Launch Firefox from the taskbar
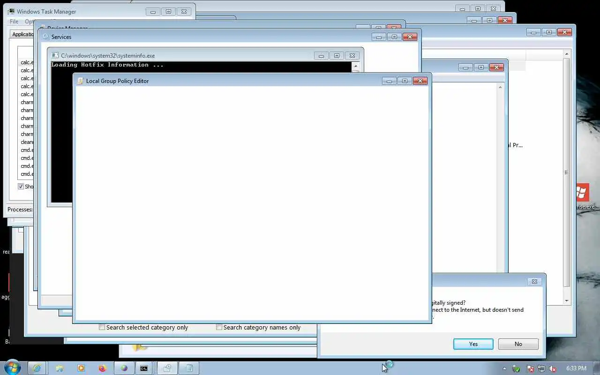 pos(102,368)
